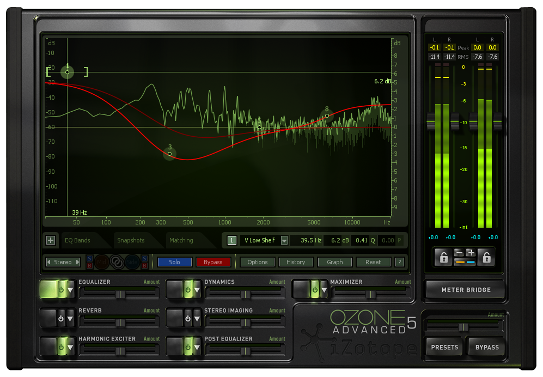Screen dimensions: 543x377
Task: Click the Dynamics Amount slider
Action: [245, 294]
